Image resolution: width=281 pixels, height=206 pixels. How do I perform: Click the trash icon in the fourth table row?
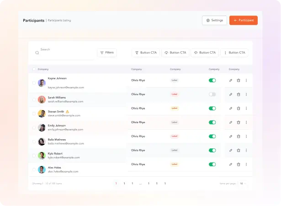point(239,123)
